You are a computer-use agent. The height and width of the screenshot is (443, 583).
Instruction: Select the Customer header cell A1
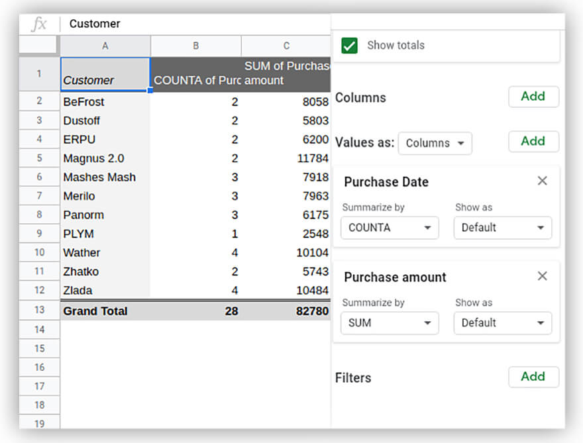point(105,74)
